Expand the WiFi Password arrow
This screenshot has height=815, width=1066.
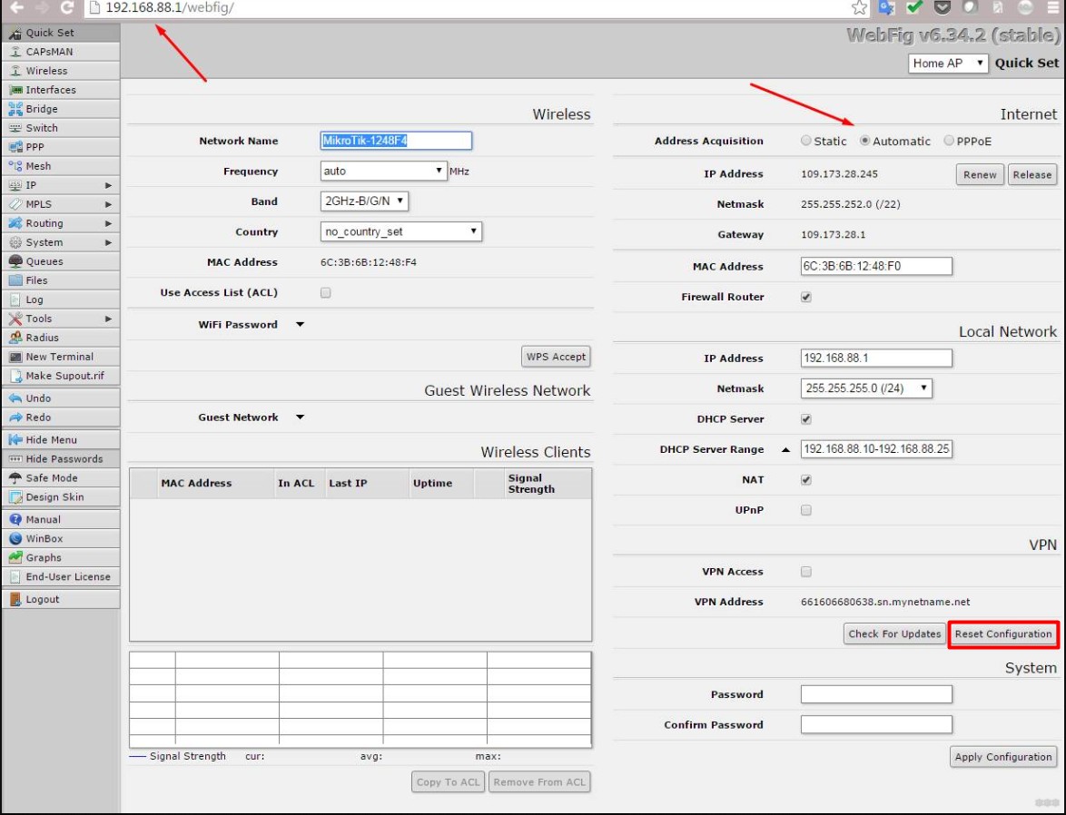pos(300,325)
